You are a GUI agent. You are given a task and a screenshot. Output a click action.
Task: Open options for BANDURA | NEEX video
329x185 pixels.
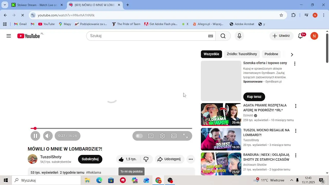click(296, 155)
